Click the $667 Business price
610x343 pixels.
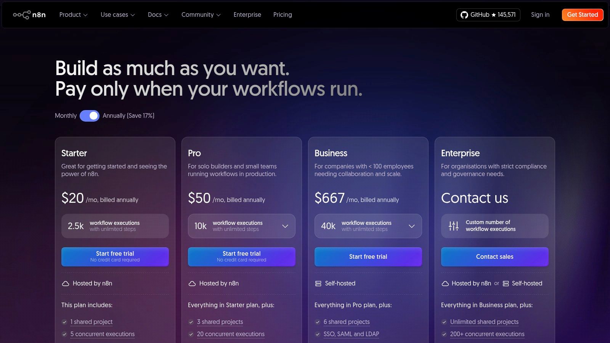click(x=329, y=198)
